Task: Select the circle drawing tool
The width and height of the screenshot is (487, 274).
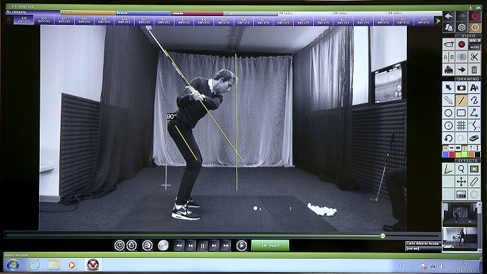Action: pos(449,113)
